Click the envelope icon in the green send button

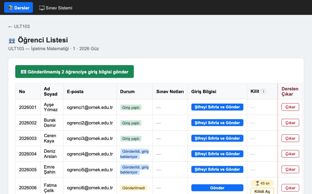tap(24, 72)
